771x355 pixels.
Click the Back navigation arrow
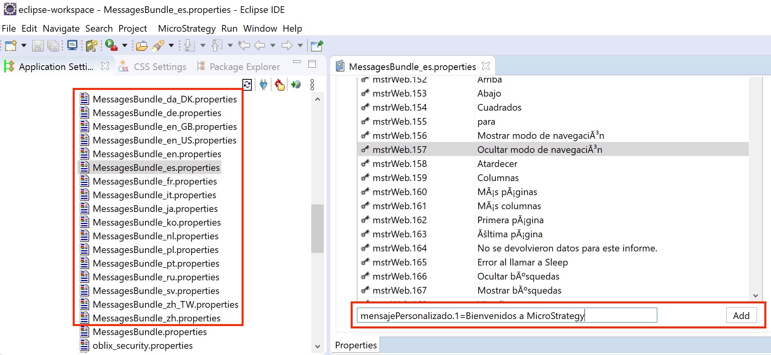[x=260, y=46]
